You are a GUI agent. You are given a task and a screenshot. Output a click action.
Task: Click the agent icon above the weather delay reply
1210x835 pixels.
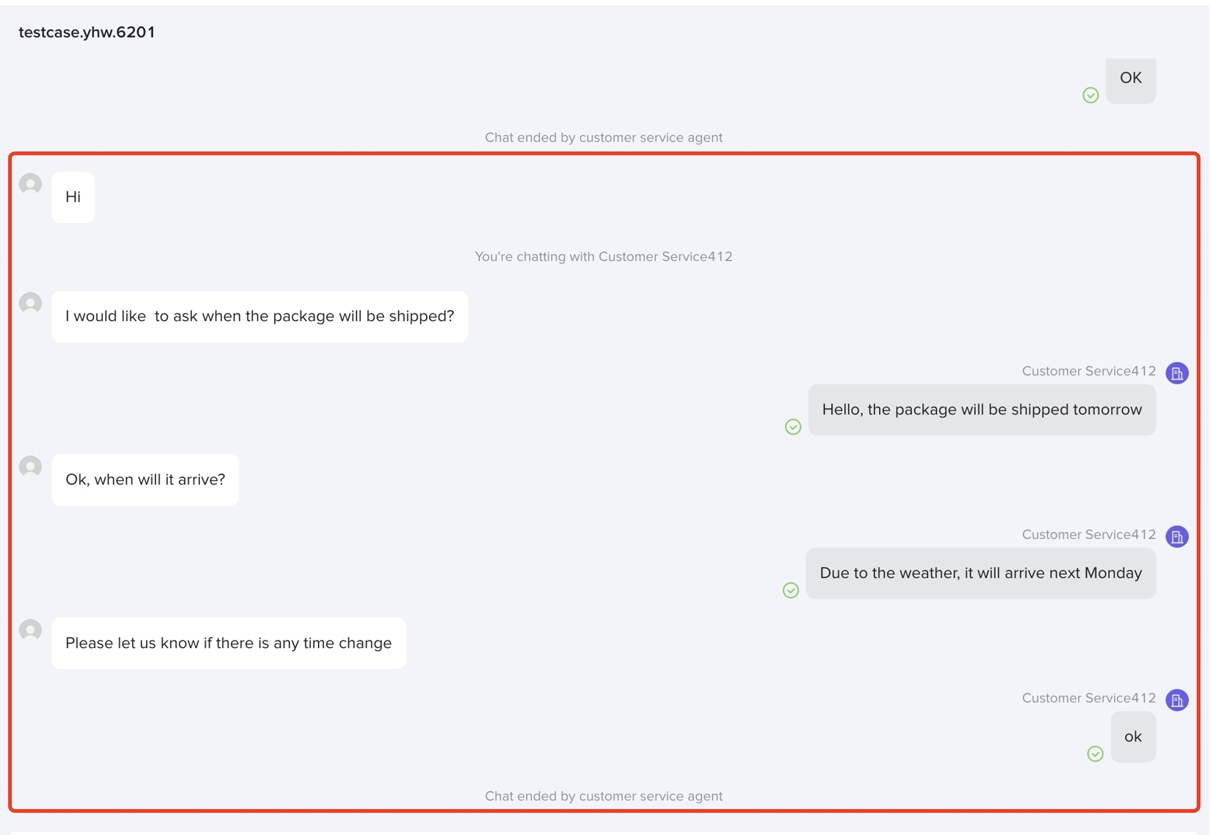pyautogui.click(x=1177, y=537)
